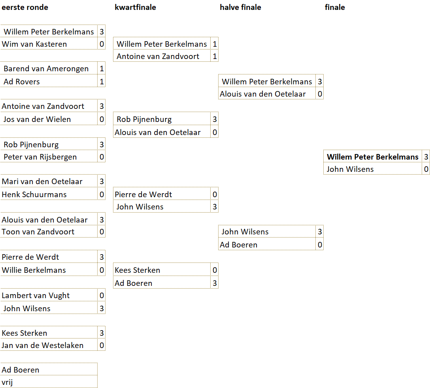Select the 'finale' column heading
Screen dimensions: 430x388
click(x=335, y=7)
